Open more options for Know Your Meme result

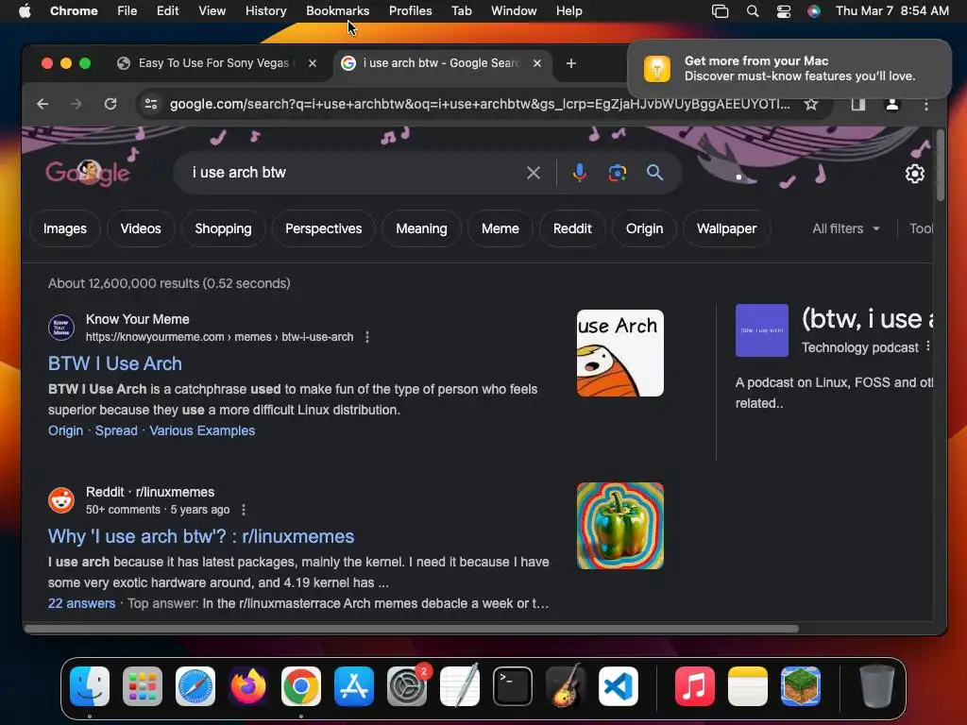click(367, 337)
